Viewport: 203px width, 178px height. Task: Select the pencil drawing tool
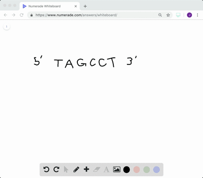coord(76,170)
